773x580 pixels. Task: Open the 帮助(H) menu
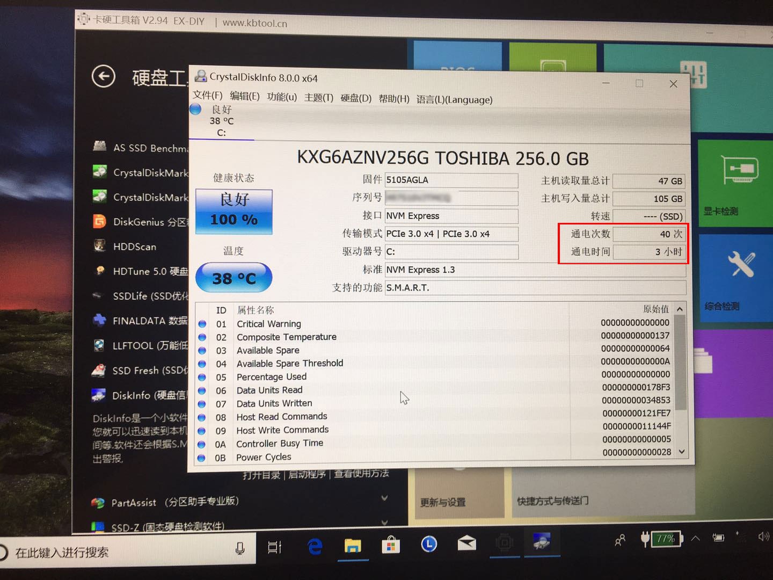(394, 99)
